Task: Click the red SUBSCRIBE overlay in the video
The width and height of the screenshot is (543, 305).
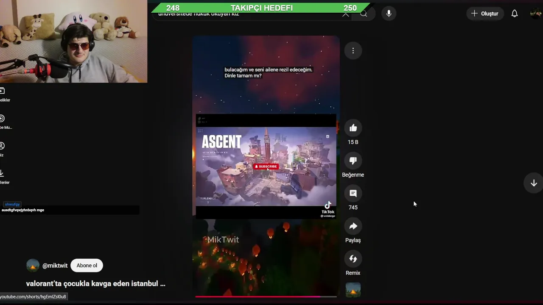Action: point(266,166)
